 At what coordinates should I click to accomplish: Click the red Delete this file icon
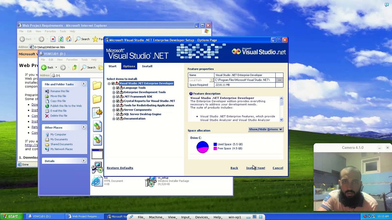[x=47, y=116]
